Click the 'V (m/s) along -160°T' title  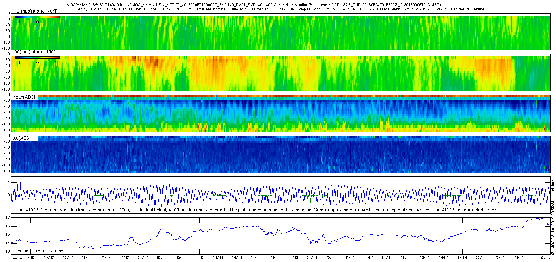(36, 52)
